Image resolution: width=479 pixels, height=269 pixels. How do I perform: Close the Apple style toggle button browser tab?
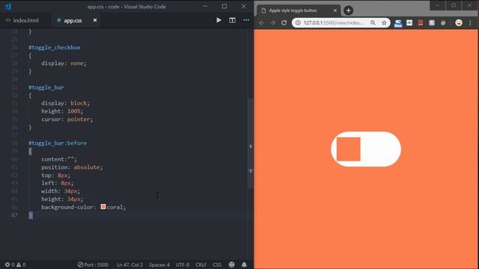[x=335, y=10]
